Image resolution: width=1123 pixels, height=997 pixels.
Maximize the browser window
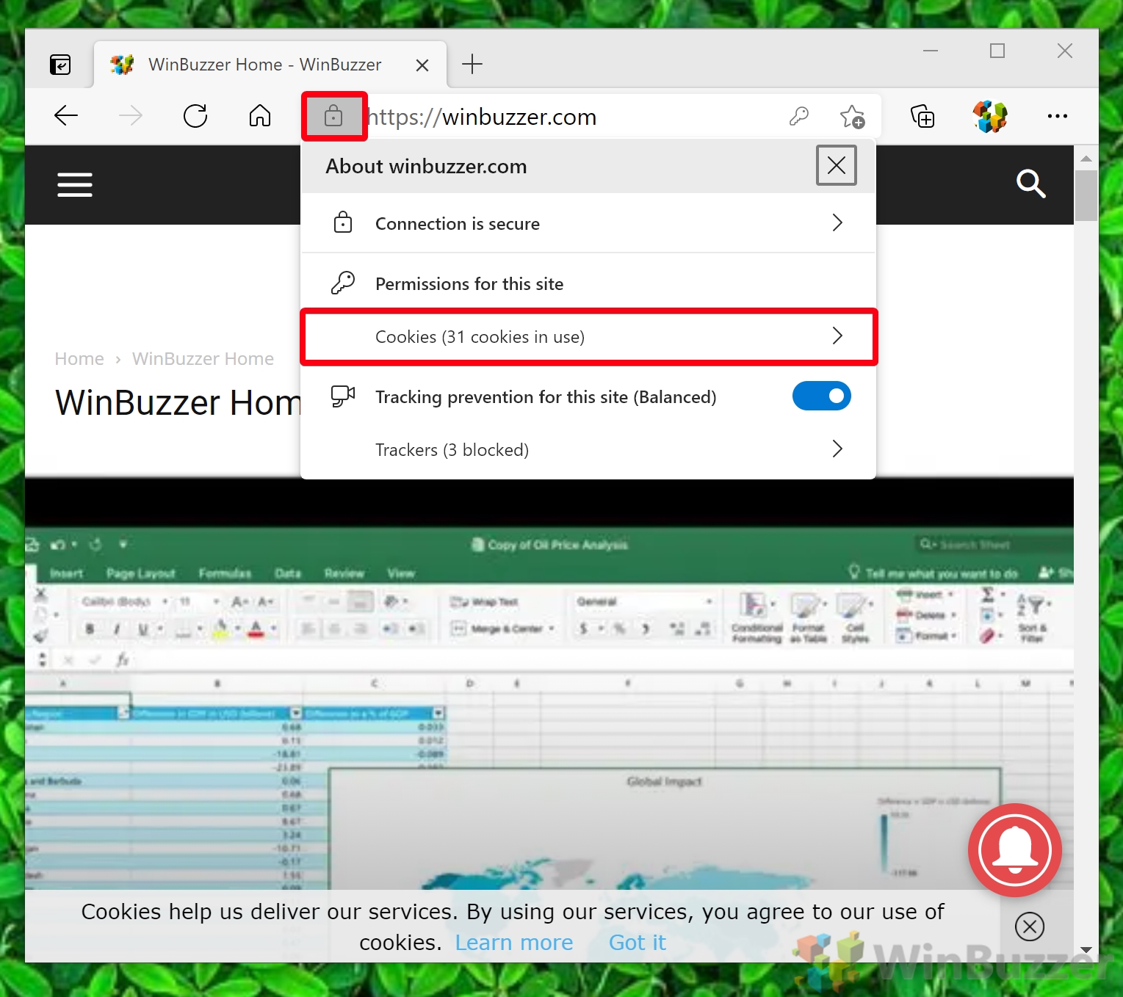tap(997, 51)
